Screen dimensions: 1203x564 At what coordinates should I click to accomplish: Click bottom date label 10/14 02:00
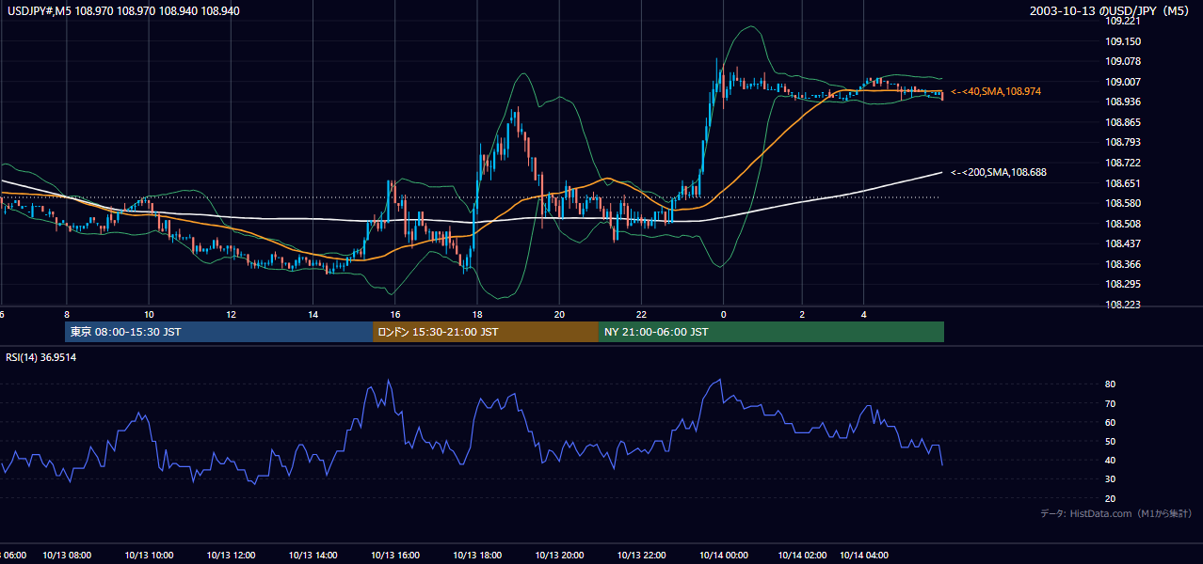(x=803, y=555)
